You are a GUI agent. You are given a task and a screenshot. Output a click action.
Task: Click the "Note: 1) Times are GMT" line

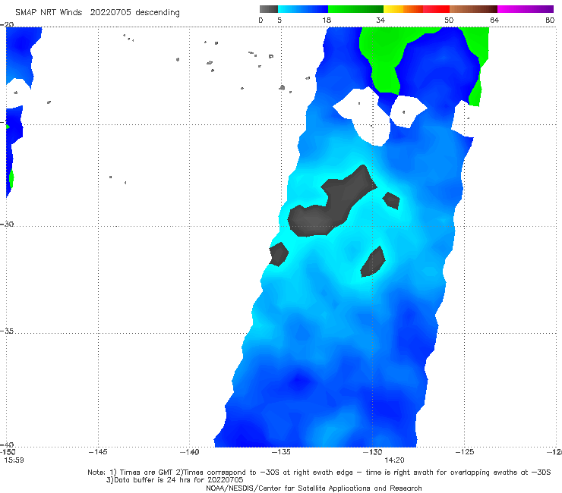319,473
